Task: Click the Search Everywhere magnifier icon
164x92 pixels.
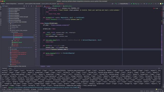Action: 158,4
